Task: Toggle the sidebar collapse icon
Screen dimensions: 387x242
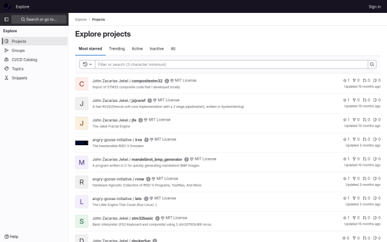Action: click(x=6, y=19)
